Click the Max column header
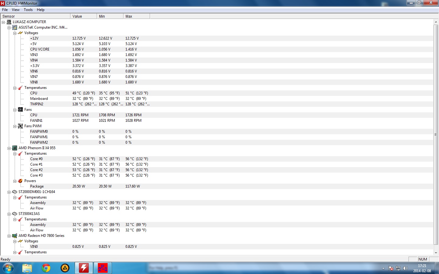Image resolution: width=439 pixels, height=274 pixels. (x=137, y=16)
